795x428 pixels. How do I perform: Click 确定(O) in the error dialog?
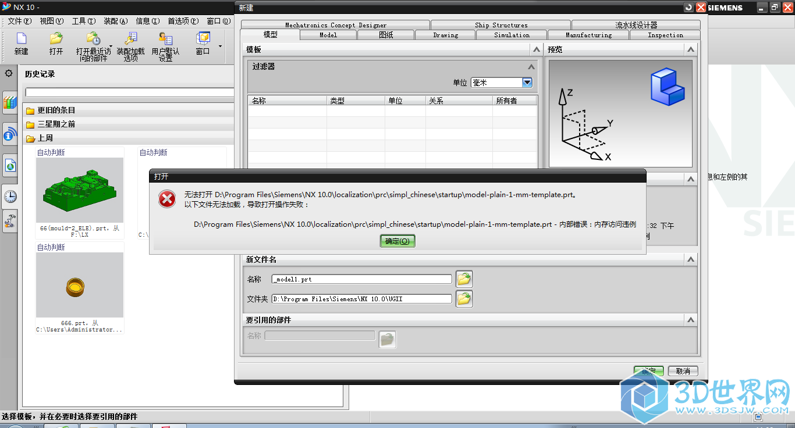point(397,241)
